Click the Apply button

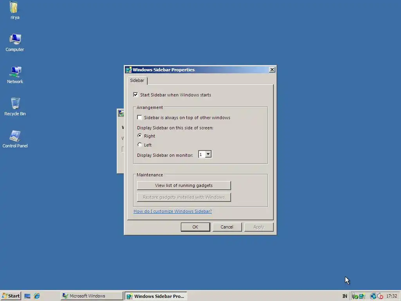(x=258, y=227)
